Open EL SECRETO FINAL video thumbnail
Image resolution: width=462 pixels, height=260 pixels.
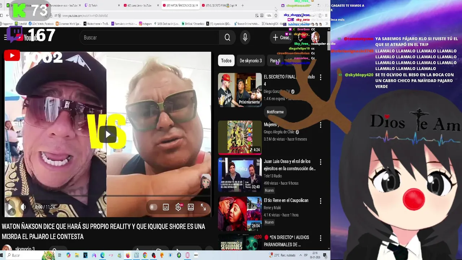(x=240, y=90)
